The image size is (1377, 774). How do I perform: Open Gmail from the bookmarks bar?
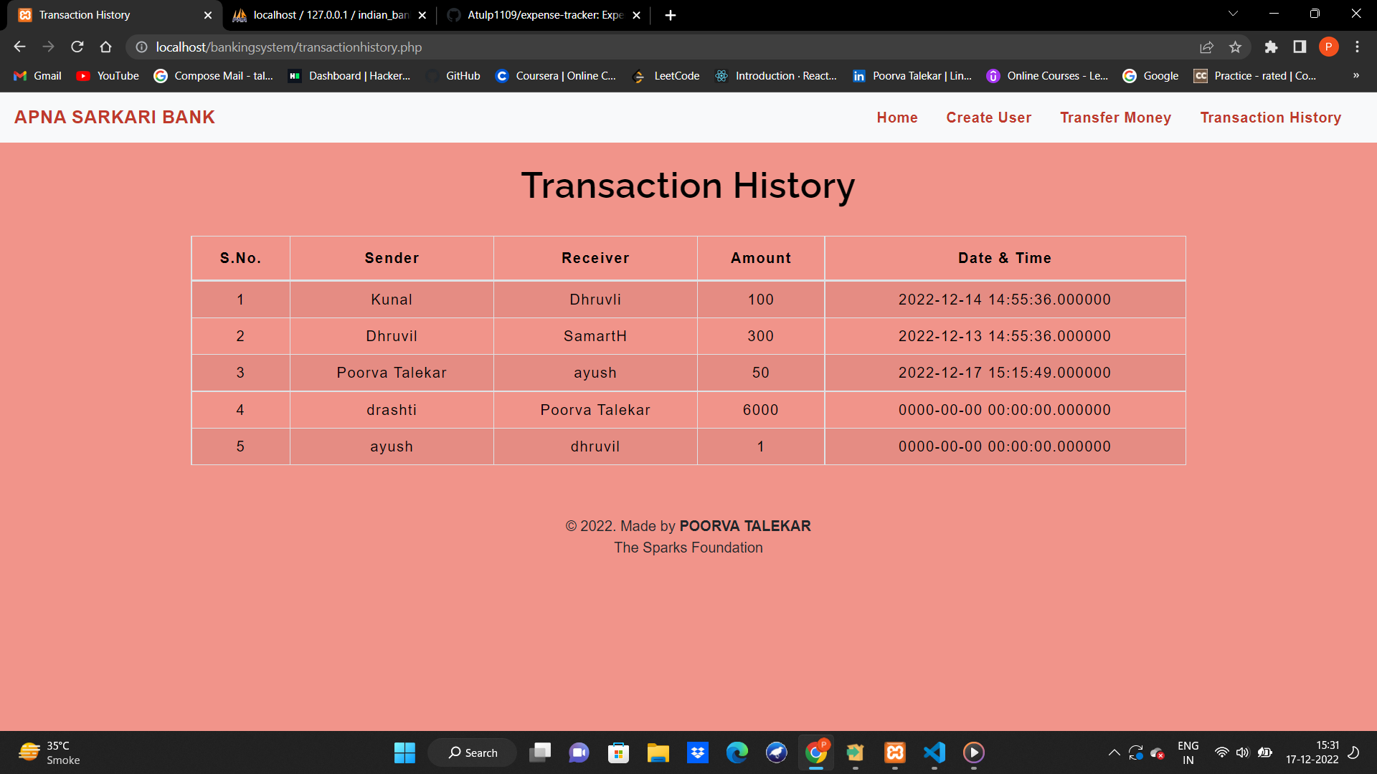point(36,75)
